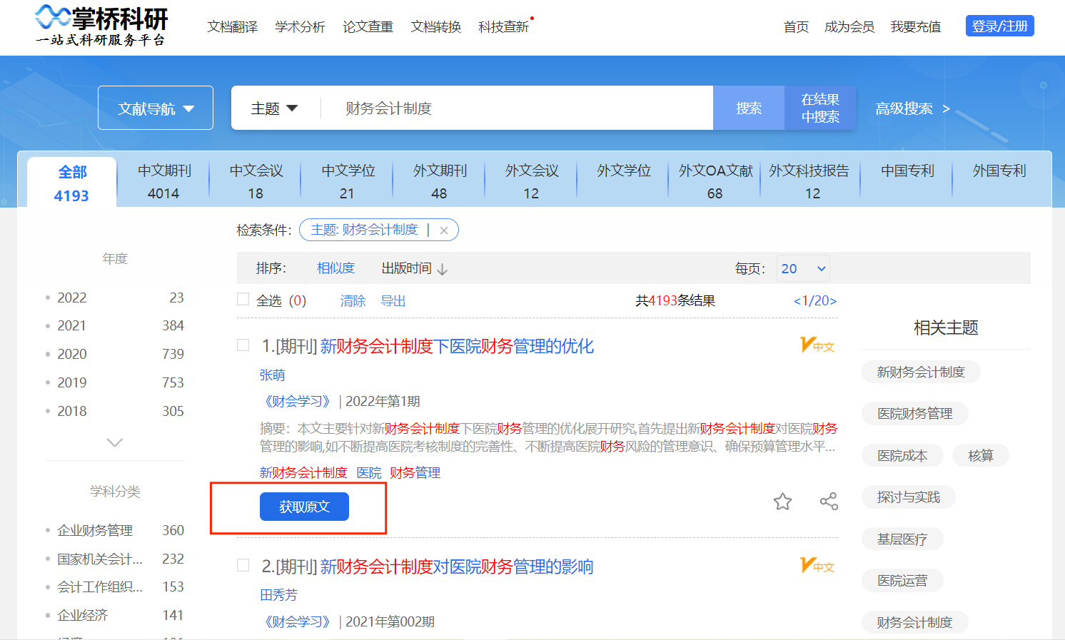
Task: Click 我要充值
Action: click(916, 26)
